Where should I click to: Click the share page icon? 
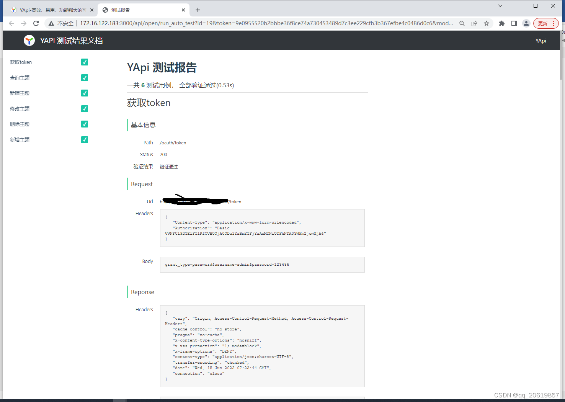click(x=474, y=23)
